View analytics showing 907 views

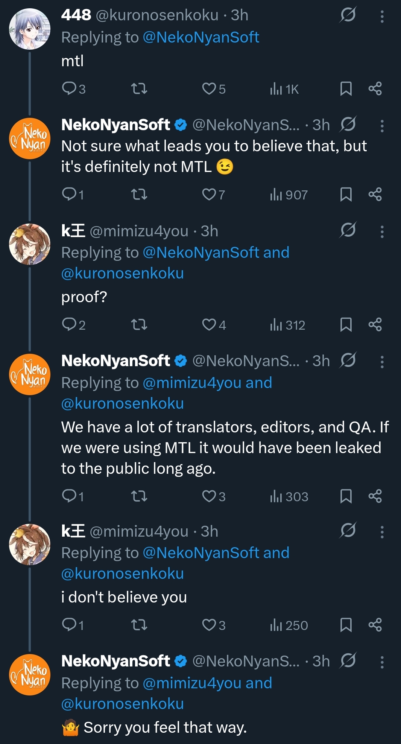coord(289,195)
